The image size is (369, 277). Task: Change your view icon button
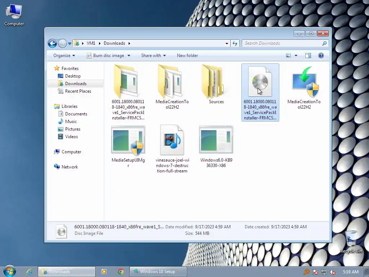coord(288,56)
